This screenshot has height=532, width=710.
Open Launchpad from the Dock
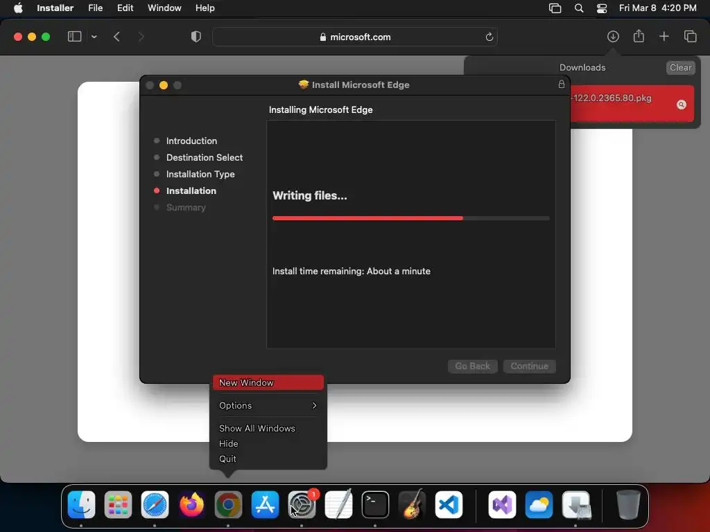(x=118, y=504)
